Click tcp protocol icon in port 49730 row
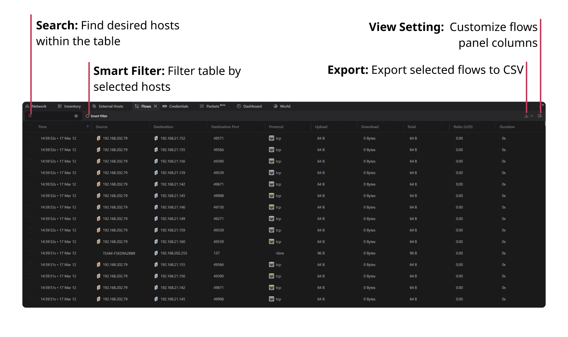Viewport: 568px width, 337px height. 272,207
